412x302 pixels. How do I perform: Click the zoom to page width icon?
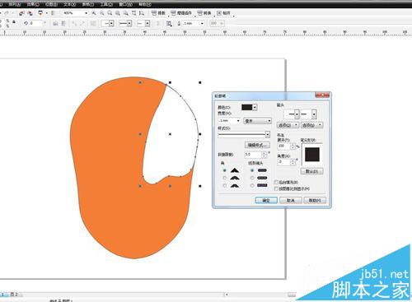[142, 13]
